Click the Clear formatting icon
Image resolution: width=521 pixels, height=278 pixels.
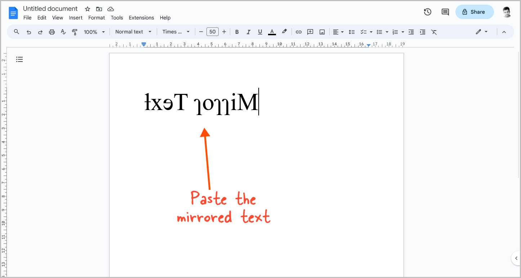point(434,32)
